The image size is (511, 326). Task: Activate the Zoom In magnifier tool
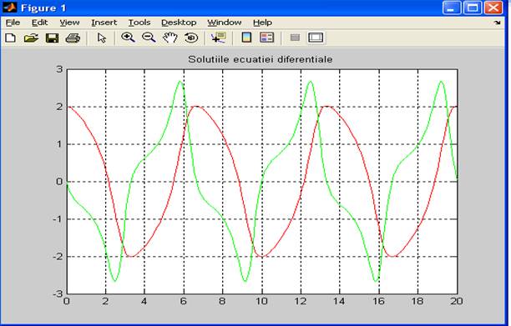click(x=128, y=38)
